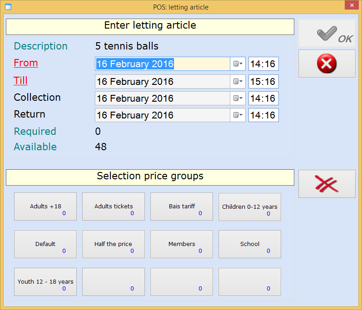362x310 pixels.
Task: Choose the Default price group
Action: point(45,244)
